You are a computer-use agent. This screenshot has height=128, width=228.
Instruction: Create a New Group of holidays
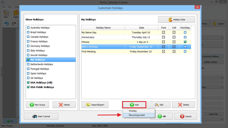(37, 105)
